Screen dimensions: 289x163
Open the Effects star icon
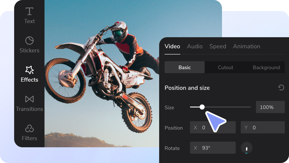tap(30, 70)
